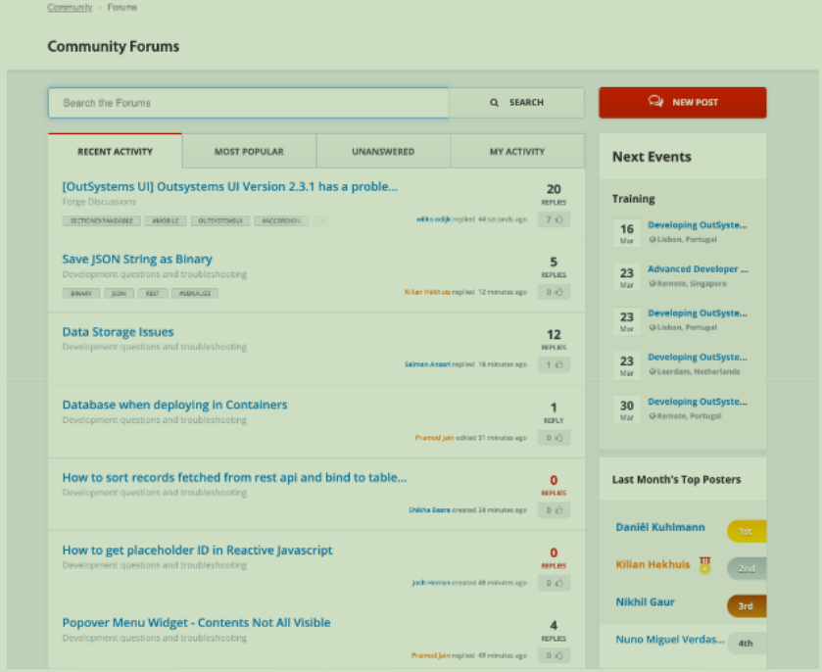Image resolution: width=822 pixels, height=672 pixels.
Task: Switch to the My Activity tab
Action: click(517, 151)
